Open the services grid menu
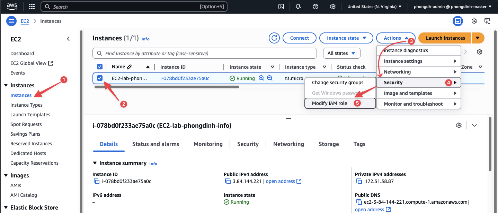The width and height of the screenshot is (498, 213). [x=32, y=7]
